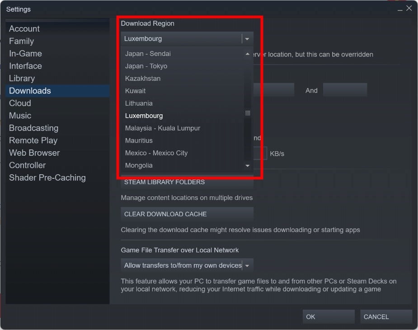
Task: Go to Shader Pre-Caching settings
Action: pyautogui.click(x=47, y=178)
